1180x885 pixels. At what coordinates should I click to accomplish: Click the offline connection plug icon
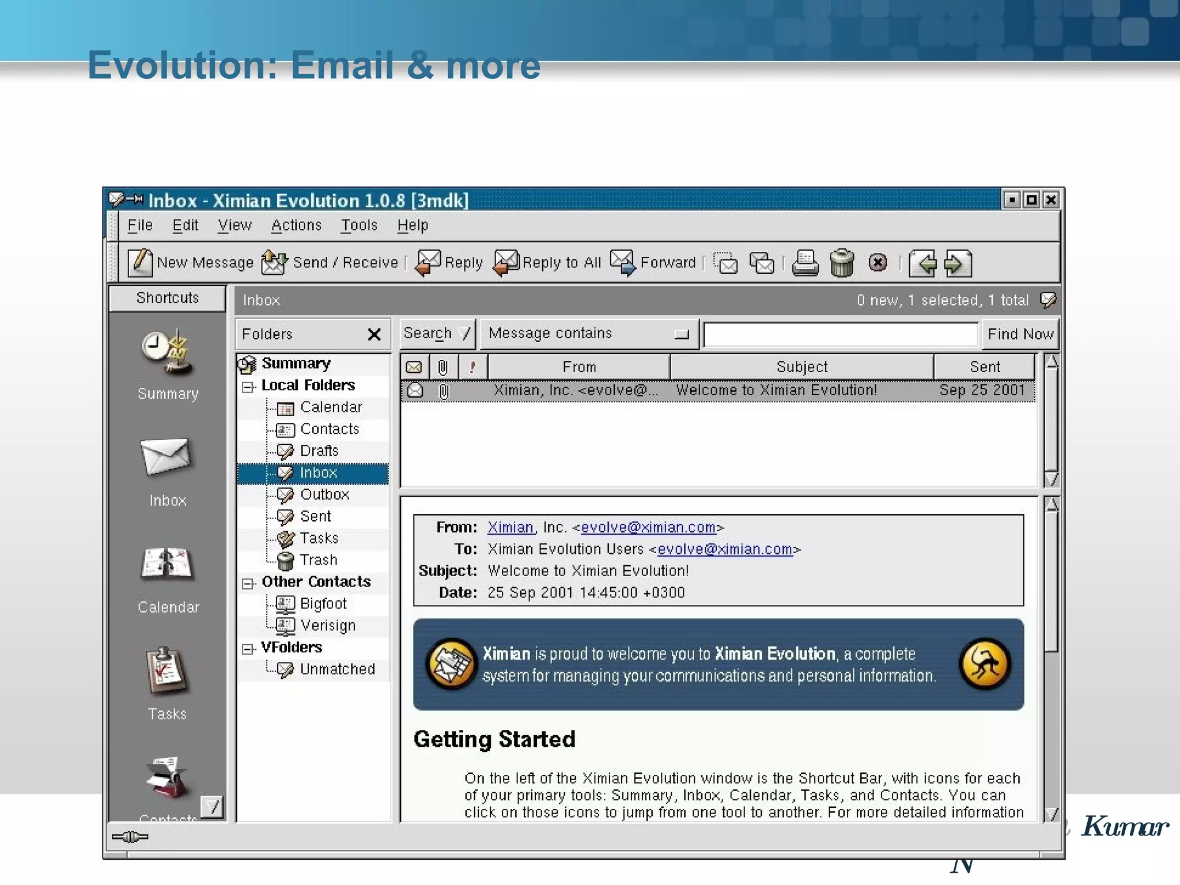click(x=130, y=837)
